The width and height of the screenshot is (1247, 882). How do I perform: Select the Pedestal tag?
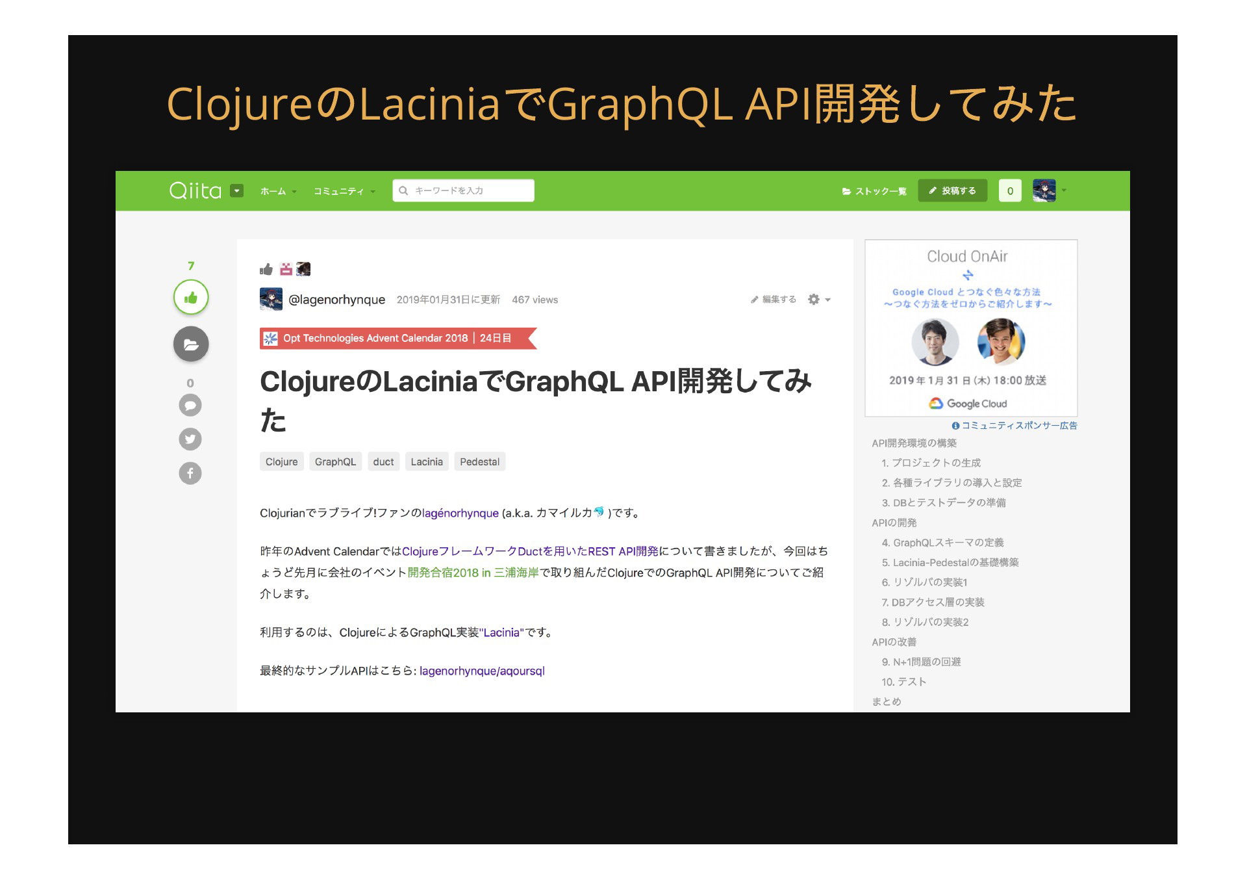[479, 462]
